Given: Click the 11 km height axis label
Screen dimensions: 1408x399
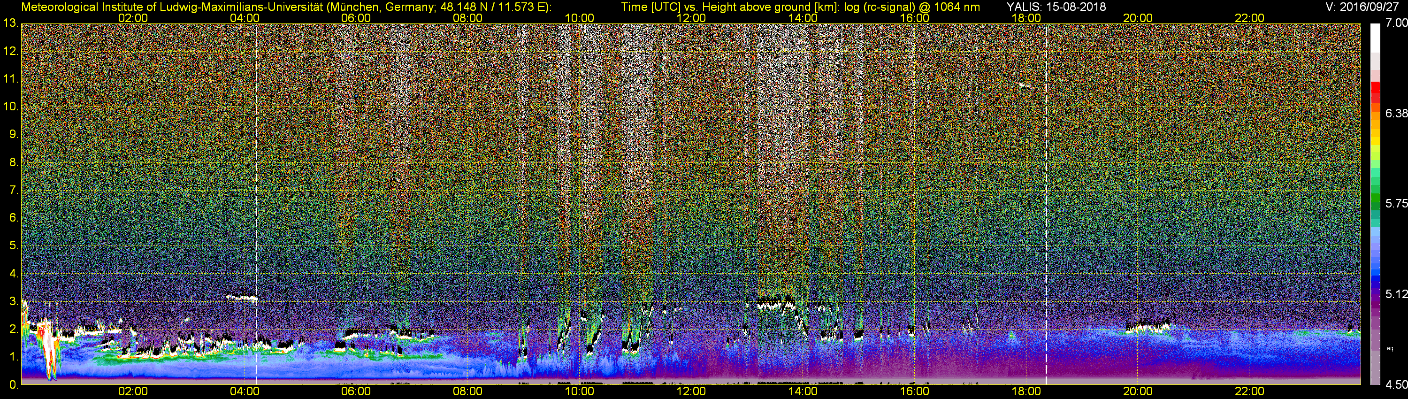Looking at the screenshot, I should [x=10, y=79].
